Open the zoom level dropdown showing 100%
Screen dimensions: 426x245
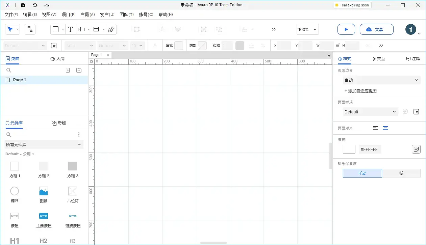[307, 29]
